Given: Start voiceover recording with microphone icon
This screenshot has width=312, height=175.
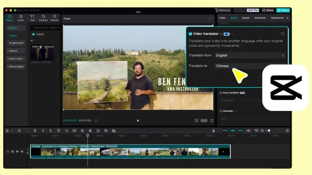Looking at the screenshot, I should pyautogui.click(x=213, y=131).
